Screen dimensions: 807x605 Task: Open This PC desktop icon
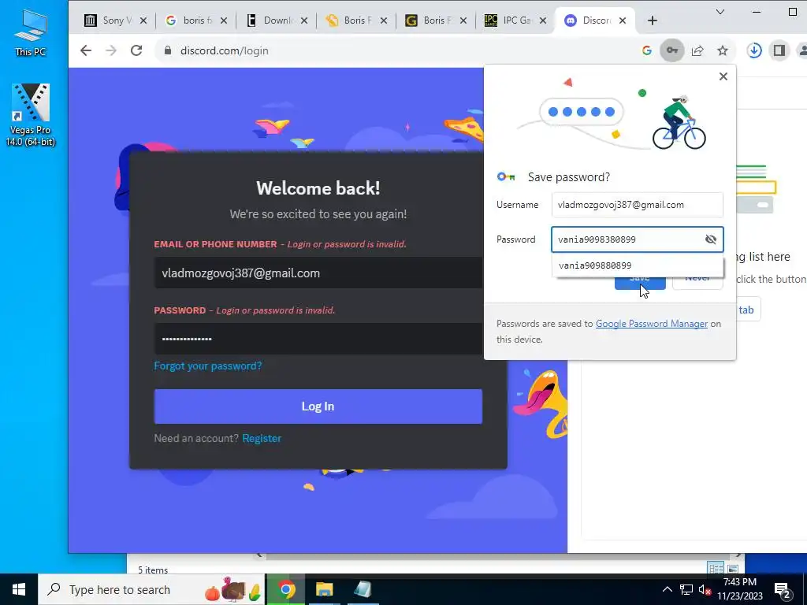(x=31, y=32)
